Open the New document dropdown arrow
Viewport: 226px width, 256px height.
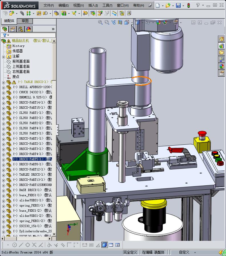point(162,6)
